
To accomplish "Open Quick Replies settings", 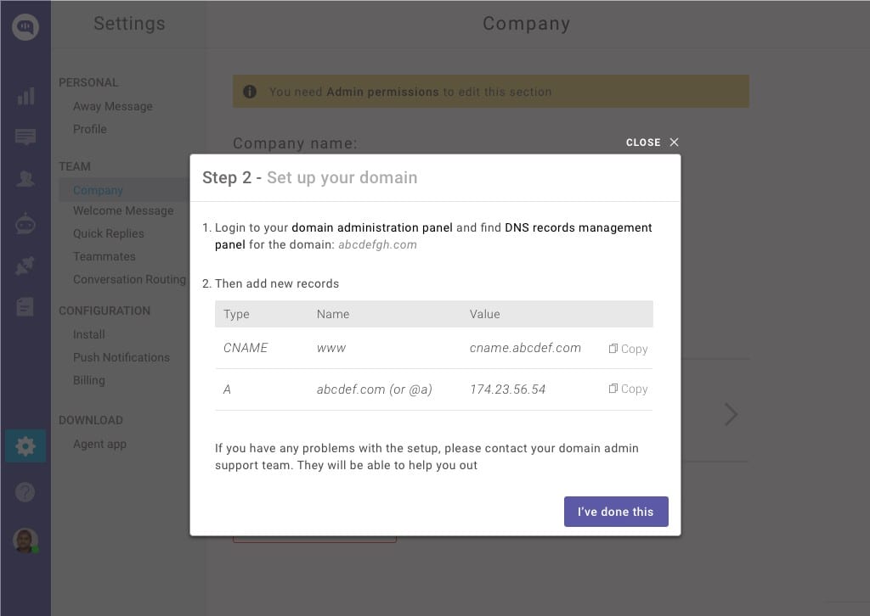I will coord(108,233).
